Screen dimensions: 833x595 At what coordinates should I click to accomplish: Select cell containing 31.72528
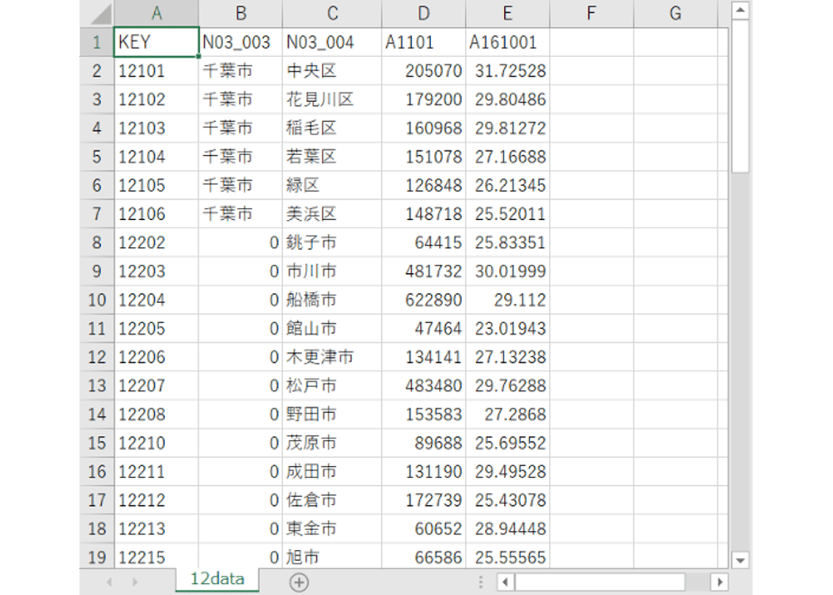(508, 70)
